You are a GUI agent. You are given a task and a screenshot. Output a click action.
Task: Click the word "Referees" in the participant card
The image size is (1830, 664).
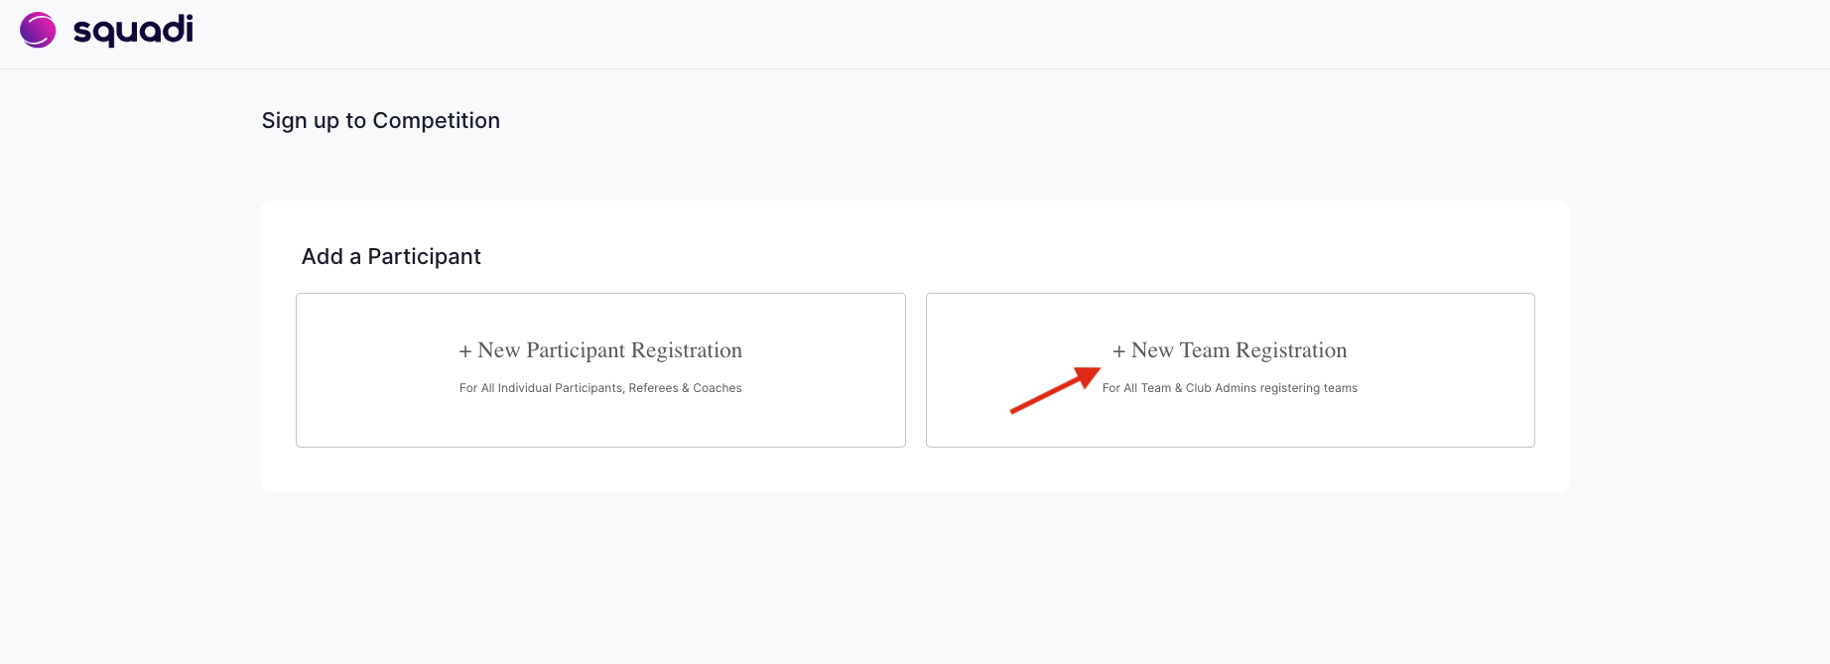click(653, 388)
